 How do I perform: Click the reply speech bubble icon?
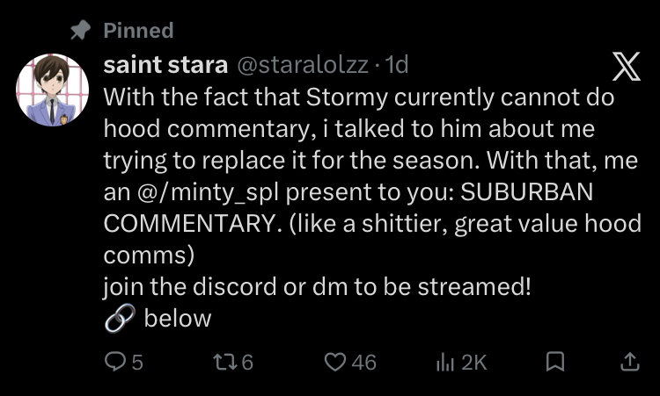click(117, 362)
